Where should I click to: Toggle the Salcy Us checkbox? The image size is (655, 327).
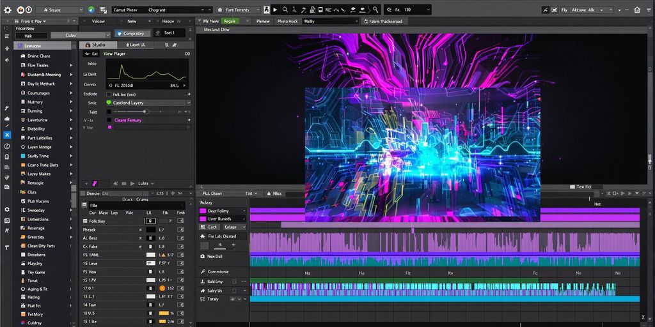point(234,290)
